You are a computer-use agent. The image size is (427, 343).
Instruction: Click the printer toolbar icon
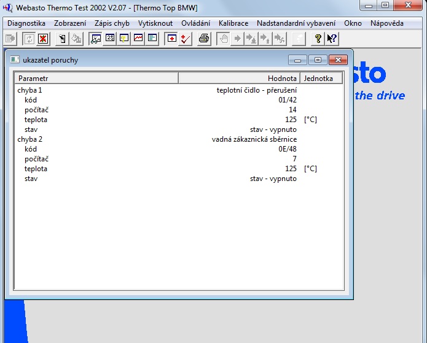(x=204, y=39)
